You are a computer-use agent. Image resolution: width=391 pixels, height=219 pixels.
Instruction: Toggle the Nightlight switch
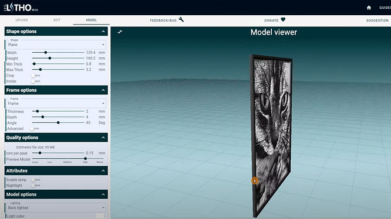36,186
